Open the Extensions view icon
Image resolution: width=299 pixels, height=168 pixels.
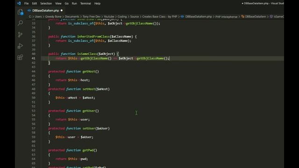point(20,57)
